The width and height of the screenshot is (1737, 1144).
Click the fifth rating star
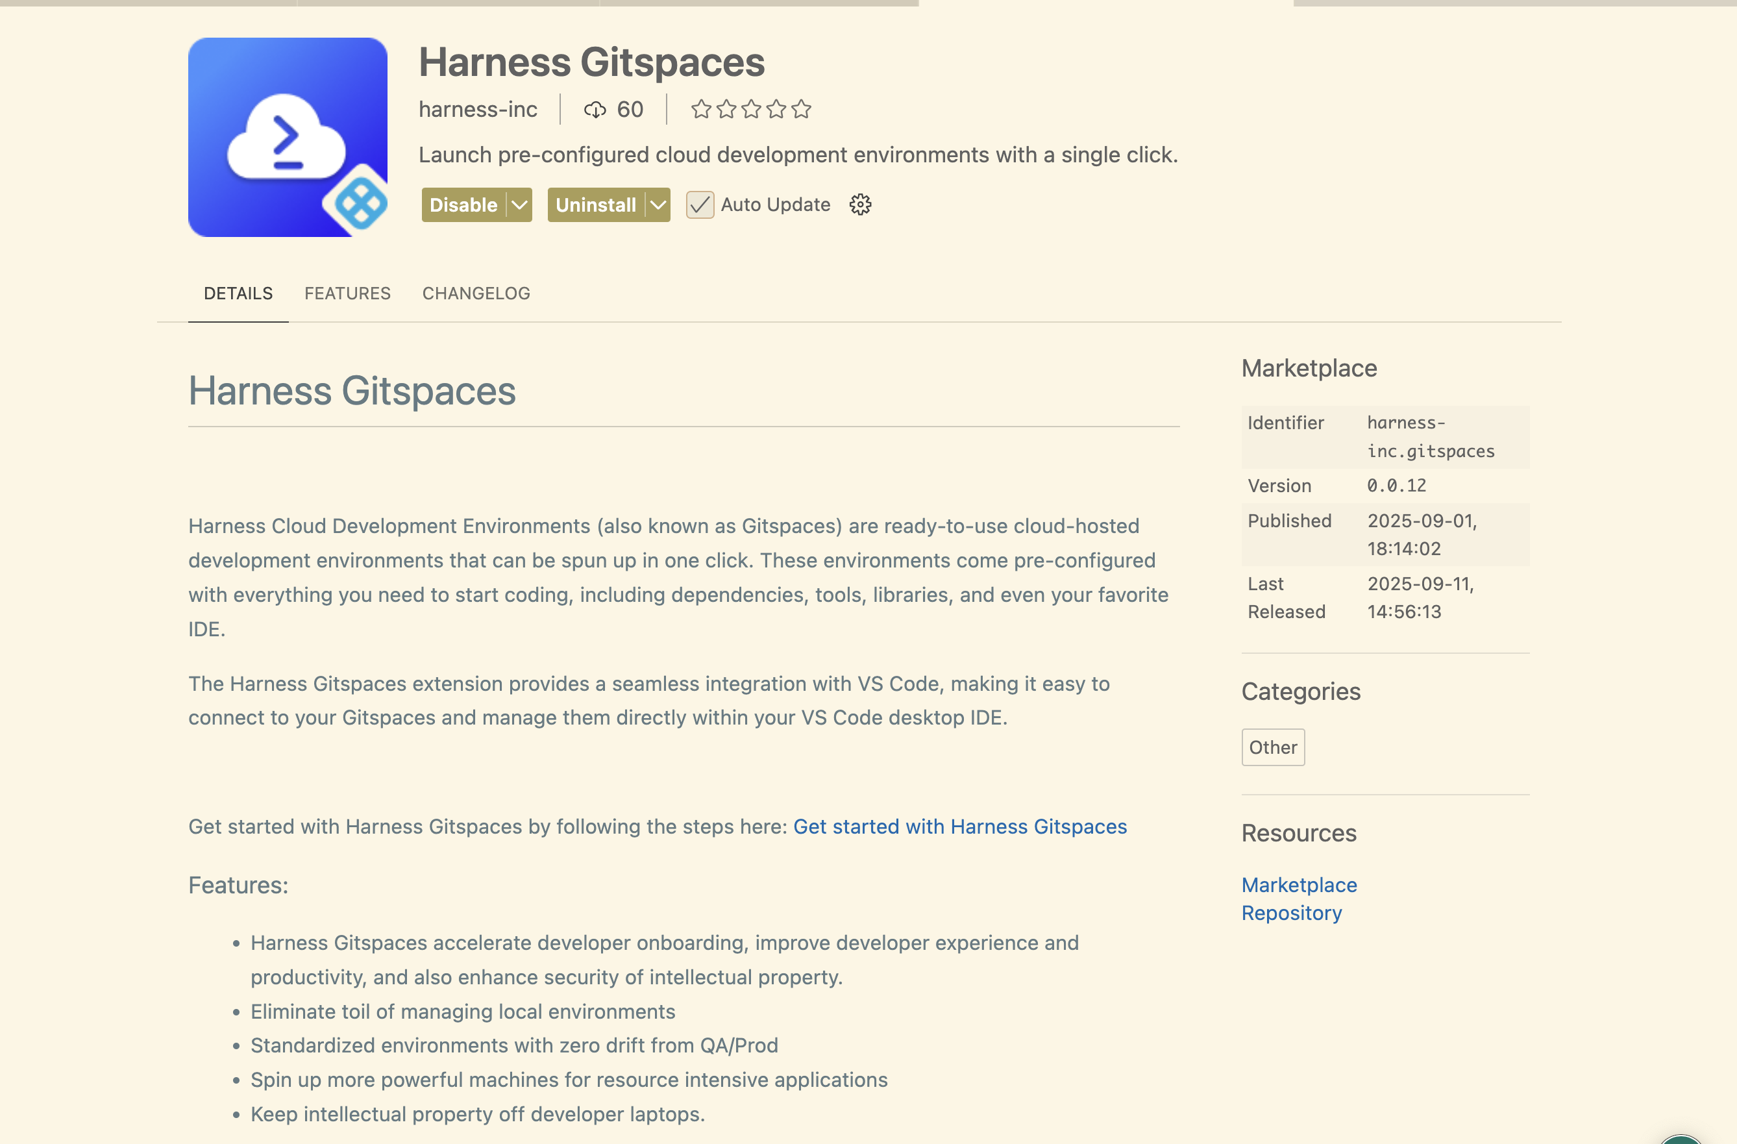pyautogui.click(x=802, y=110)
